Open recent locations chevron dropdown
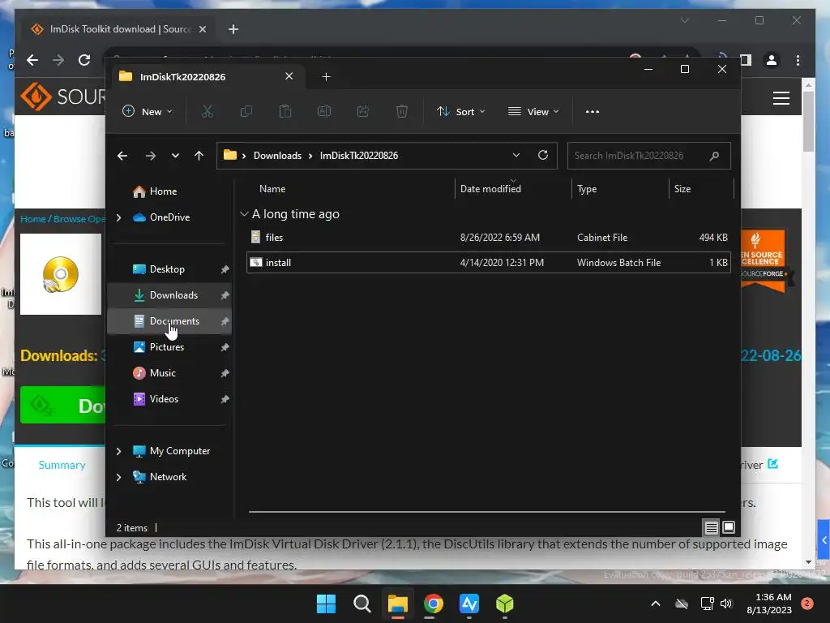830x623 pixels. (175, 156)
